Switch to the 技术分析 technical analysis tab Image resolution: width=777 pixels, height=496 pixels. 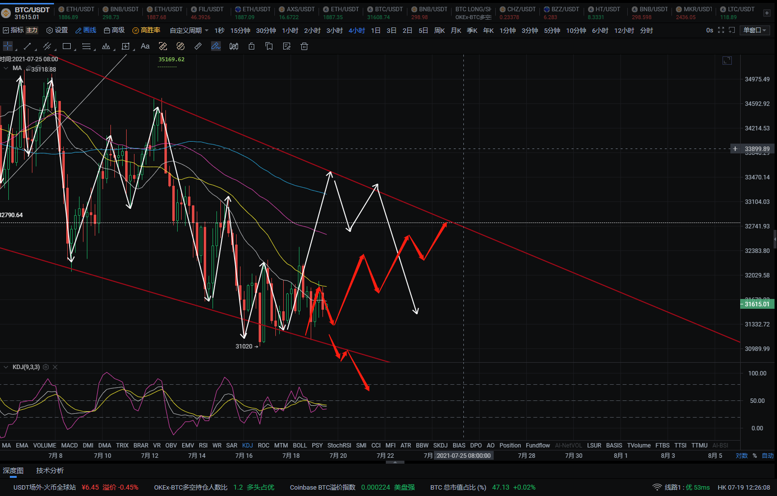50,471
